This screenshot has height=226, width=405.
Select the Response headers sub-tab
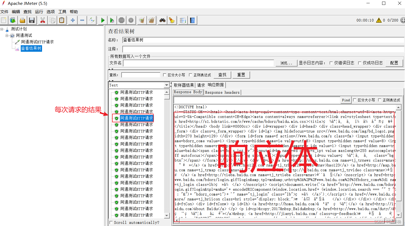point(222,92)
